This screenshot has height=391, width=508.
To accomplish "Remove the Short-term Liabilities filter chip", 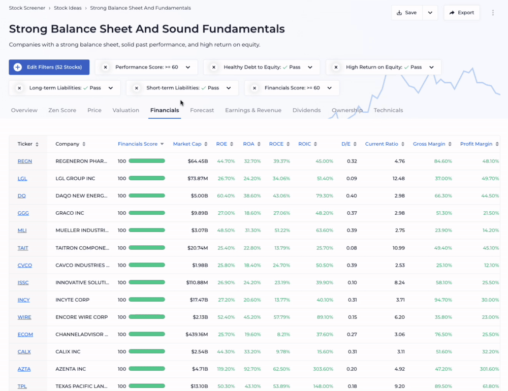I will click(x=136, y=88).
